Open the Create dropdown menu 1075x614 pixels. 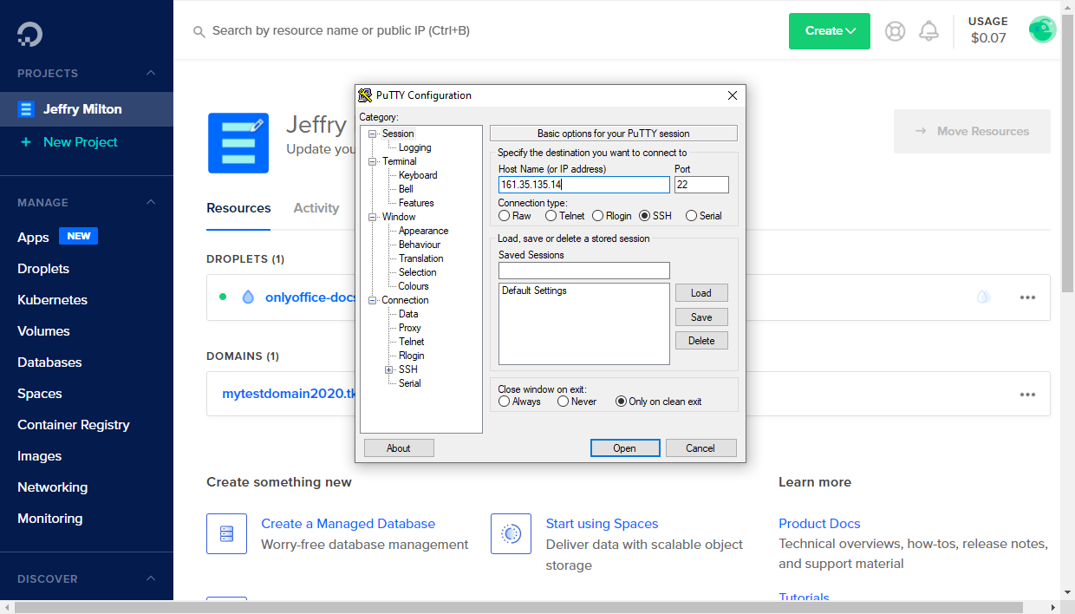829,29
